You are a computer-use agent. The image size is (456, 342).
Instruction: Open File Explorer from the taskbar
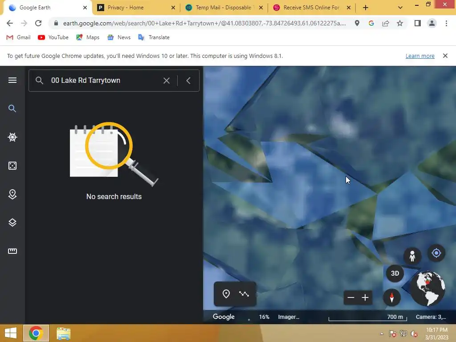(x=63, y=334)
